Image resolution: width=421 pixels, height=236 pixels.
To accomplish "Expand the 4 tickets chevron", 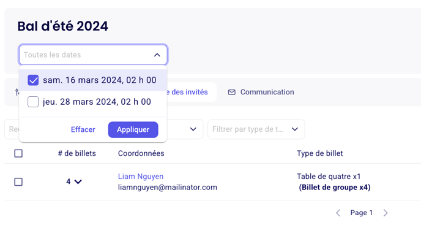I will click(78, 182).
